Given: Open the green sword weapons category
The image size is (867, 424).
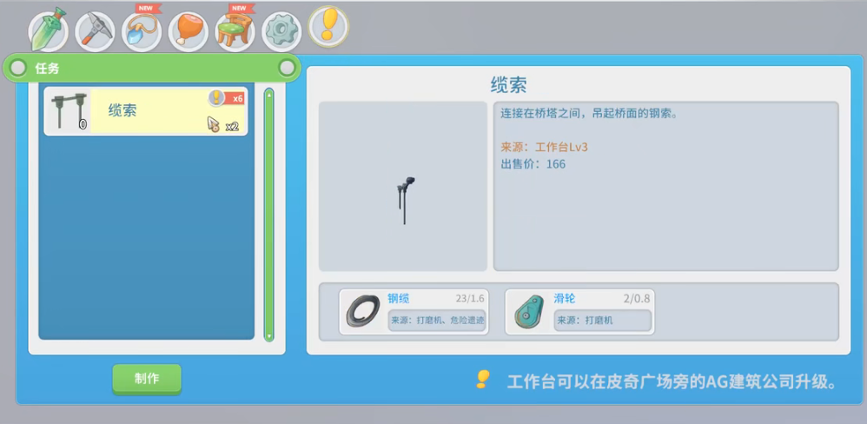Looking at the screenshot, I should coord(48,30).
